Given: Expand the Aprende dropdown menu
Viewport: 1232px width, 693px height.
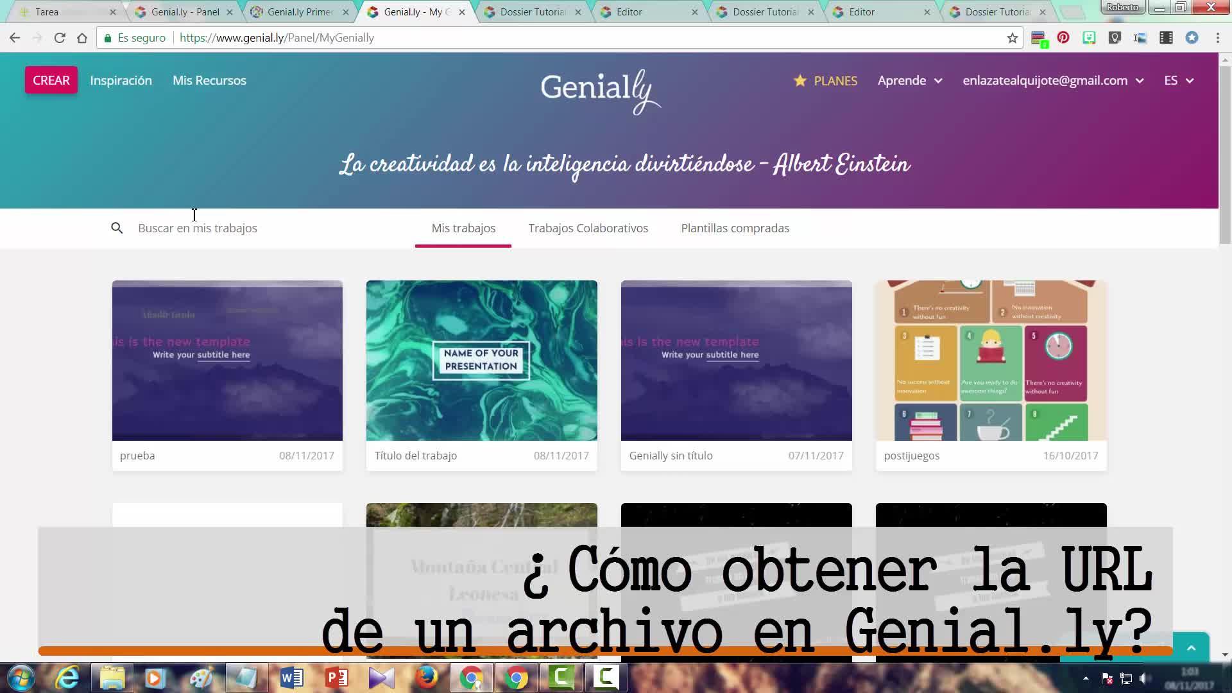Looking at the screenshot, I should click(x=910, y=81).
